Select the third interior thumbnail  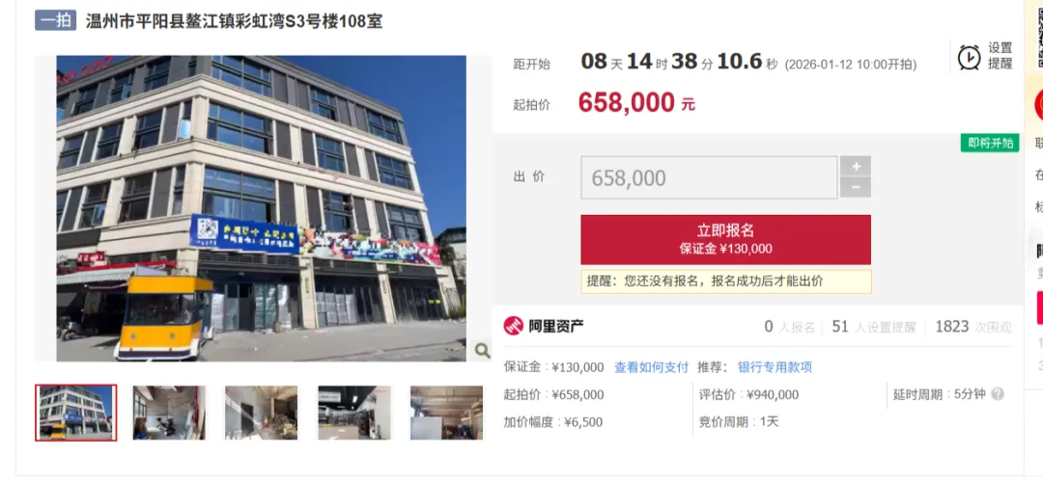click(261, 413)
